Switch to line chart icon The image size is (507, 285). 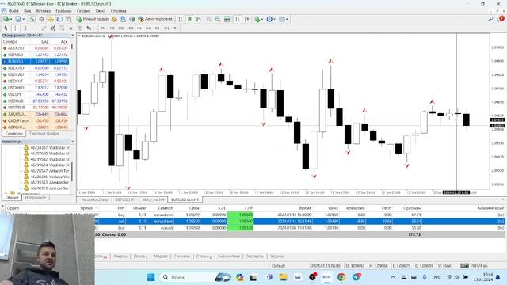[199, 19]
